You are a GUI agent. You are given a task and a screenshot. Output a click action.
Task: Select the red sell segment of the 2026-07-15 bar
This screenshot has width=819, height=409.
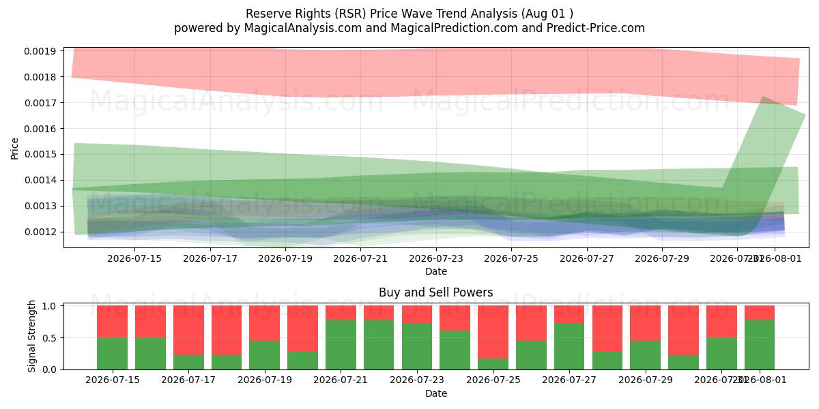click(113, 322)
